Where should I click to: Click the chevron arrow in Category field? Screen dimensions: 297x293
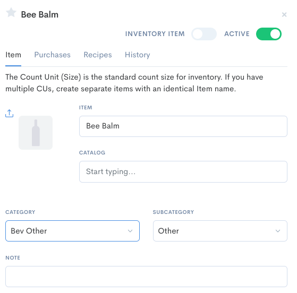130,231
